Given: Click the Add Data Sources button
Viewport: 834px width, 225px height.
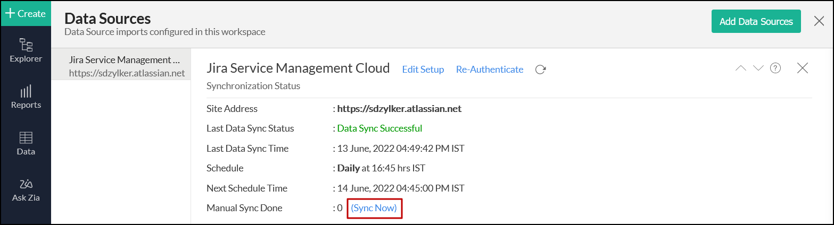Looking at the screenshot, I should click(x=756, y=21).
